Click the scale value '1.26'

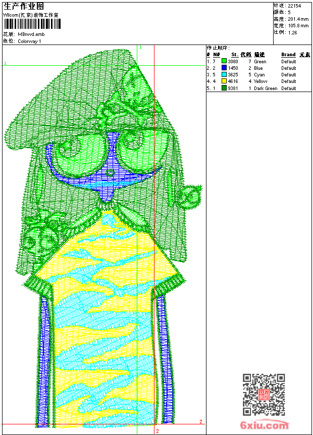pyautogui.click(x=292, y=32)
